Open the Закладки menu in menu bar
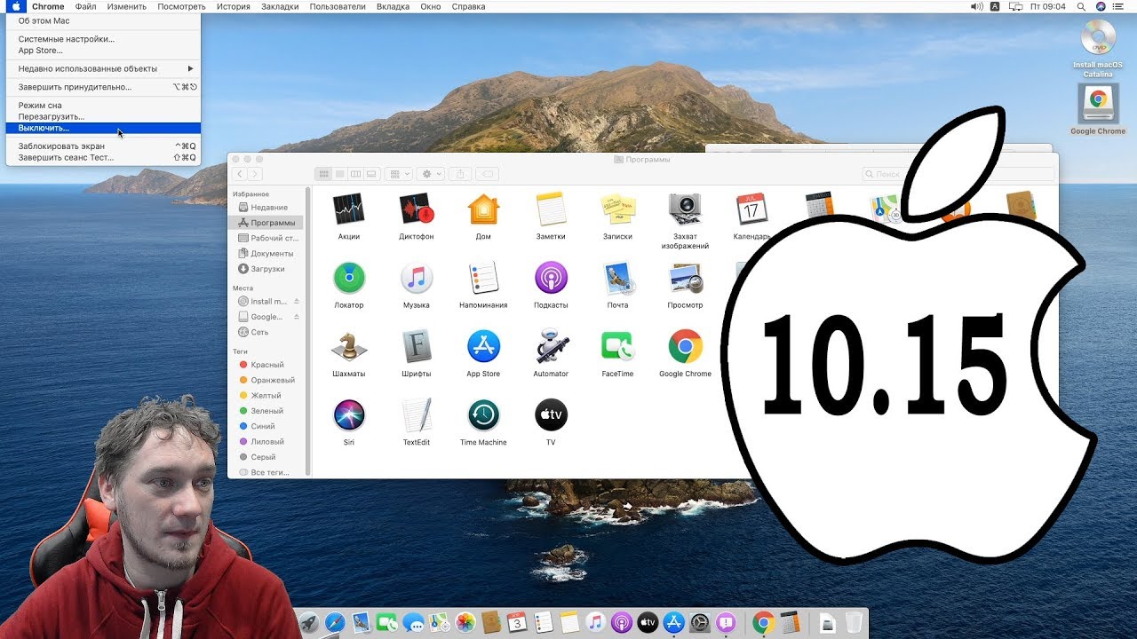This screenshot has height=639, width=1137. point(280,6)
